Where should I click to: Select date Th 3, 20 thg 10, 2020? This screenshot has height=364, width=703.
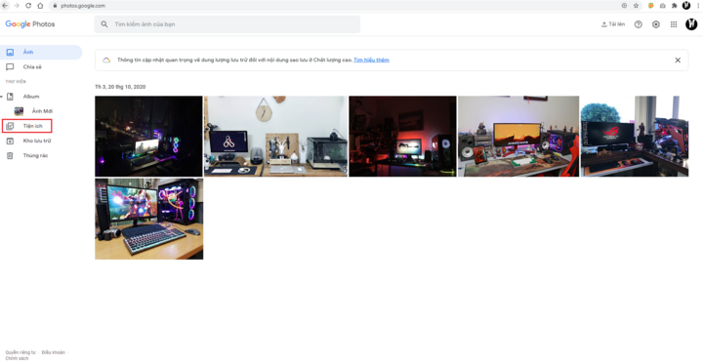120,87
